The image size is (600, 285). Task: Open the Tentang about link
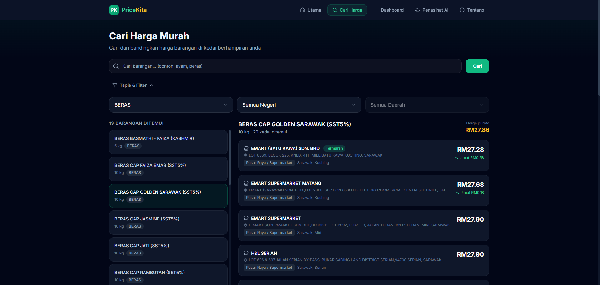(472, 10)
